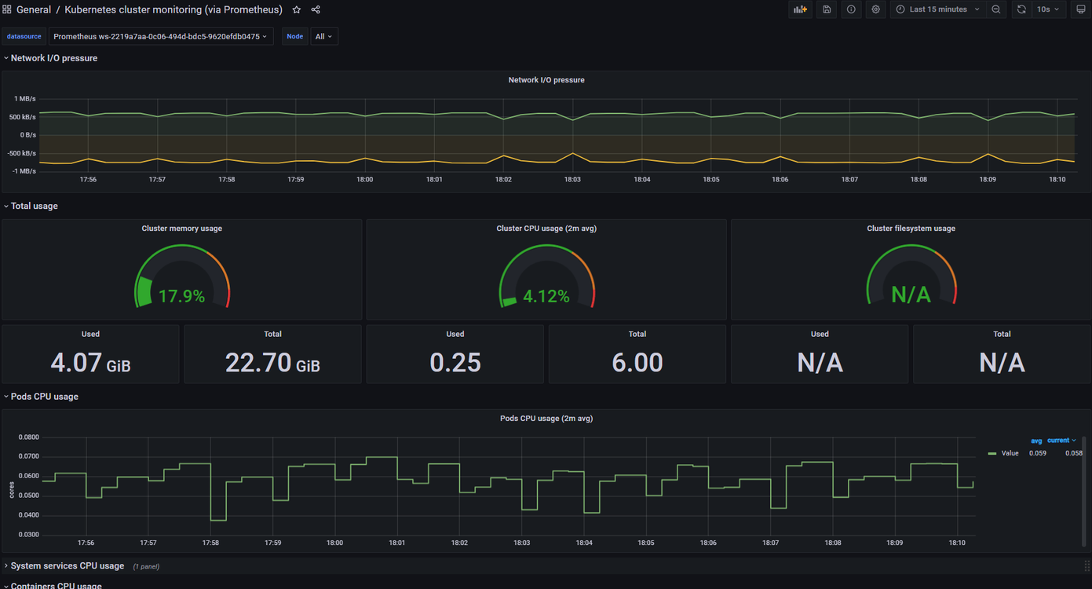Cycle view mode with monitor icon
Screen dimensions: 1092x589
point(1080,9)
